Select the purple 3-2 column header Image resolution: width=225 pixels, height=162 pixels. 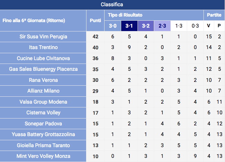pyautogui.click(x=146, y=26)
